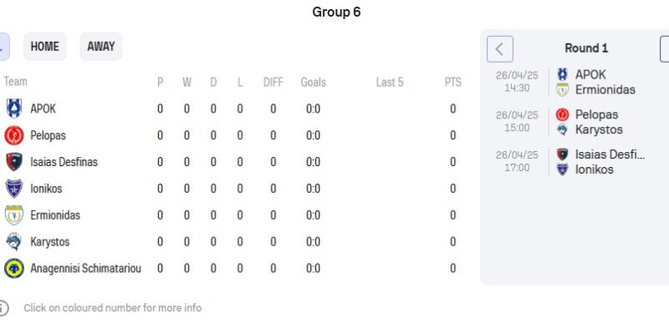This screenshot has height=334, width=669.
Task: Click the Pelopas red crest in table
Action: tap(14, 135)
